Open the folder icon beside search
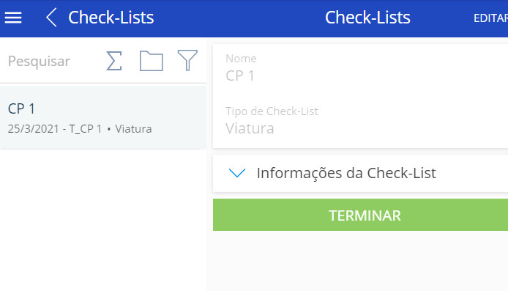Screen dimensions: 508x291 coord(152,61)
